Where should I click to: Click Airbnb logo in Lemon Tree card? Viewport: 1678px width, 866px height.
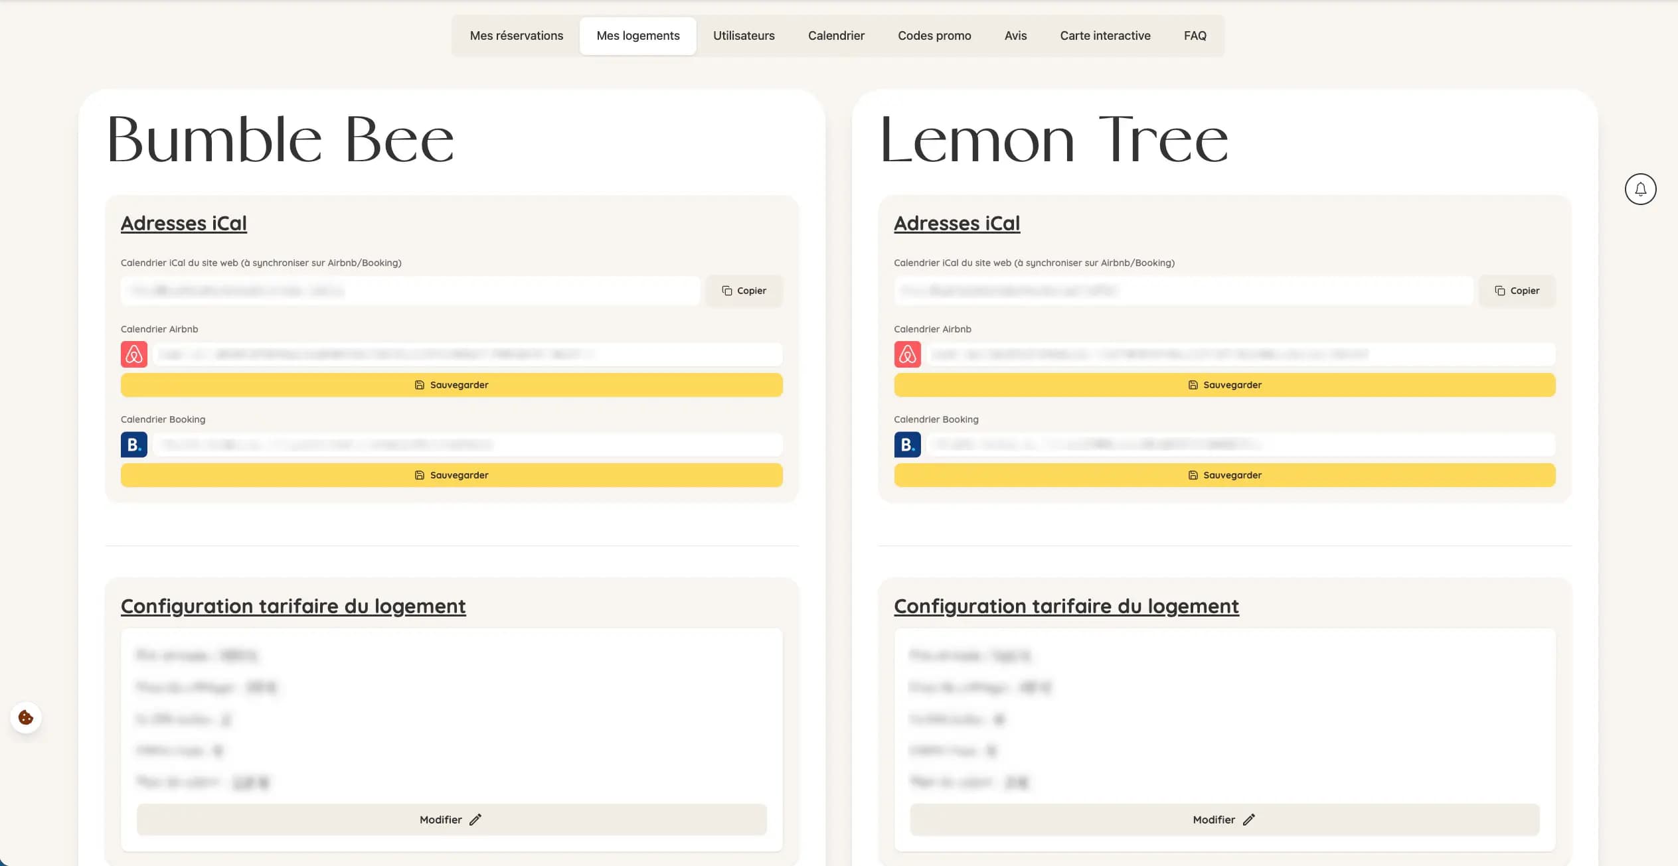click(x=907, y=354)
